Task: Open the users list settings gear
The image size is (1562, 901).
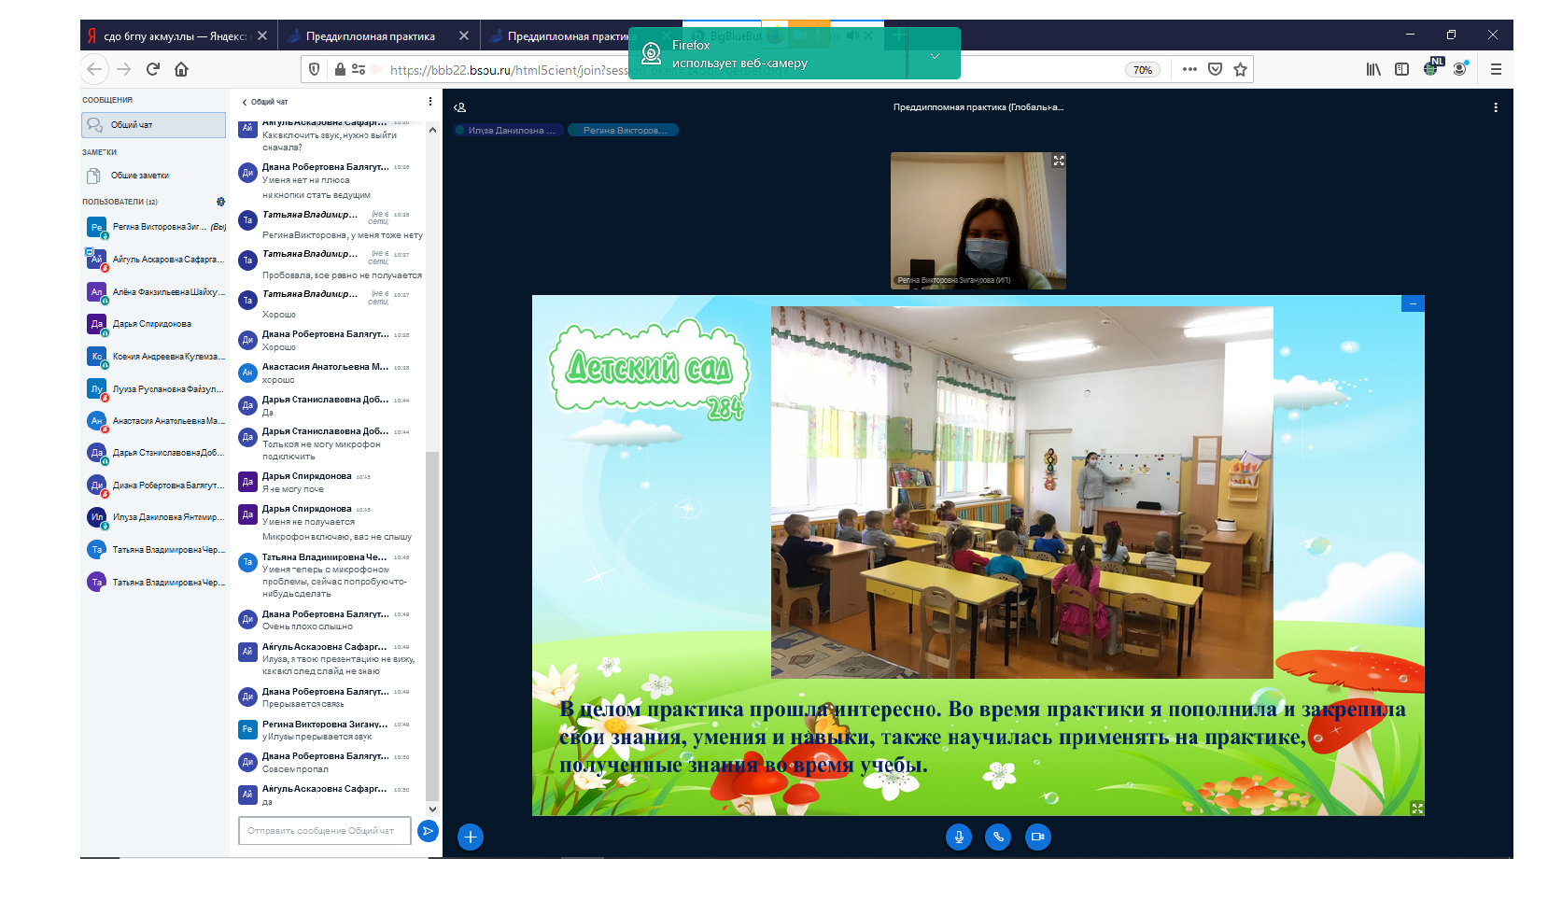Action: pos(220,202)
